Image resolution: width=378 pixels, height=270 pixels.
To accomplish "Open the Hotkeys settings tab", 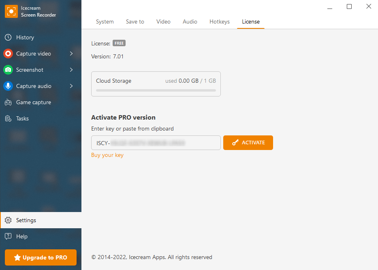I will pyautogui.click(x=220, y=21).
